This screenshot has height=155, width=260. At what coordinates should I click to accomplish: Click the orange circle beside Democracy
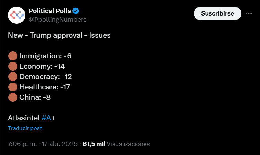[13, 77]
